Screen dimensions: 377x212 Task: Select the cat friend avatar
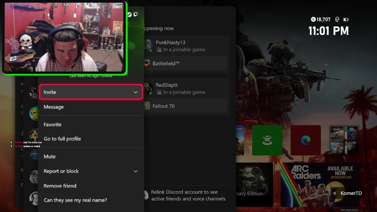[34, 135]
